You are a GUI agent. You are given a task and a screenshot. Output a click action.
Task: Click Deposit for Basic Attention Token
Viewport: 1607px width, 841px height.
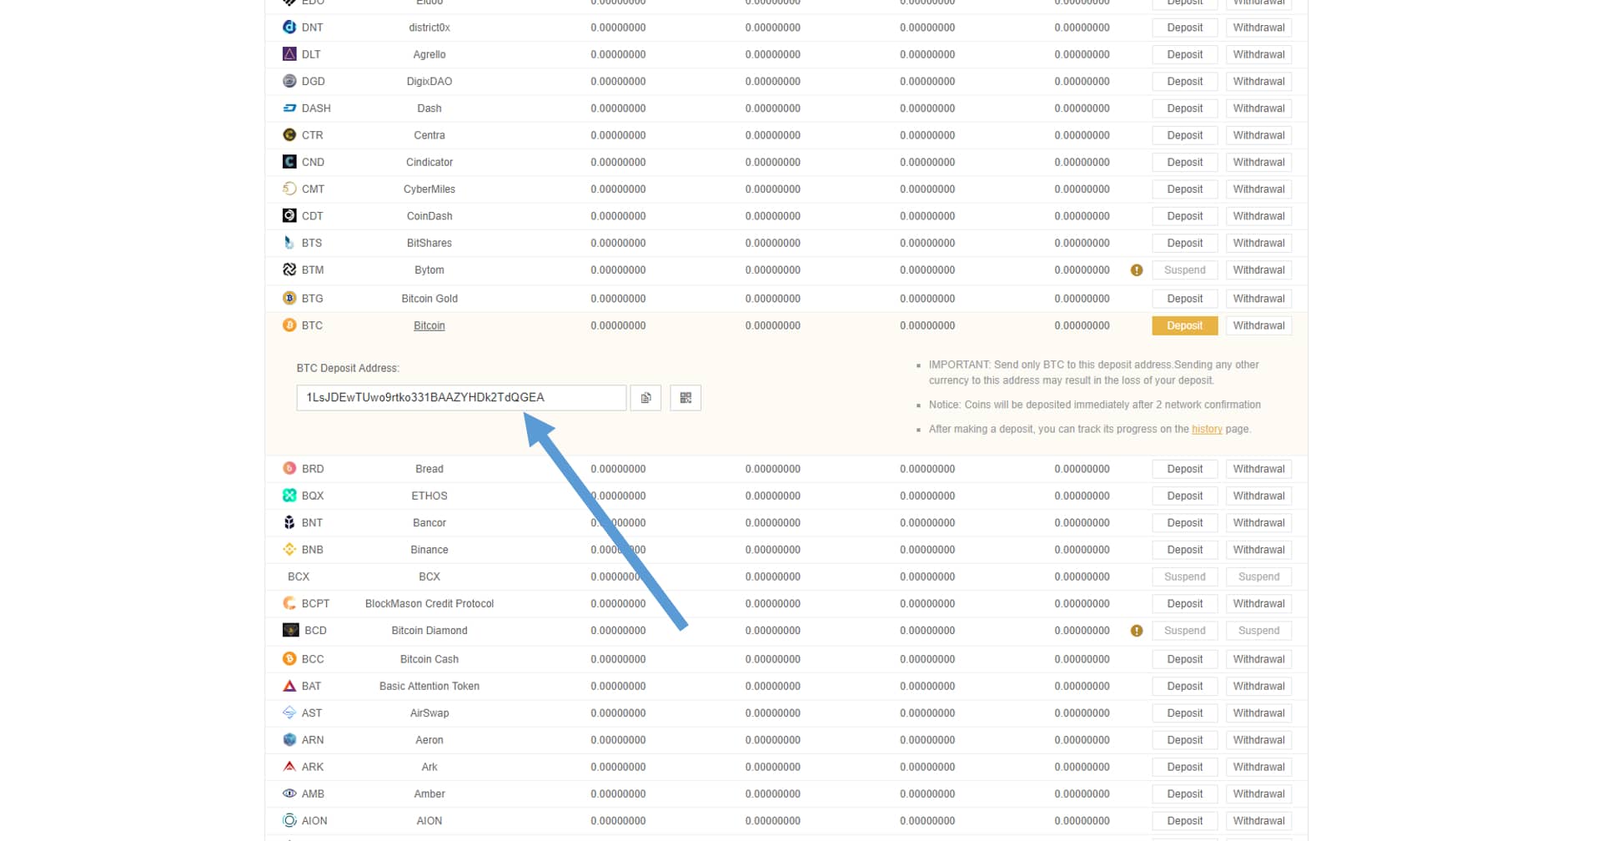[x=1185, y=687]
